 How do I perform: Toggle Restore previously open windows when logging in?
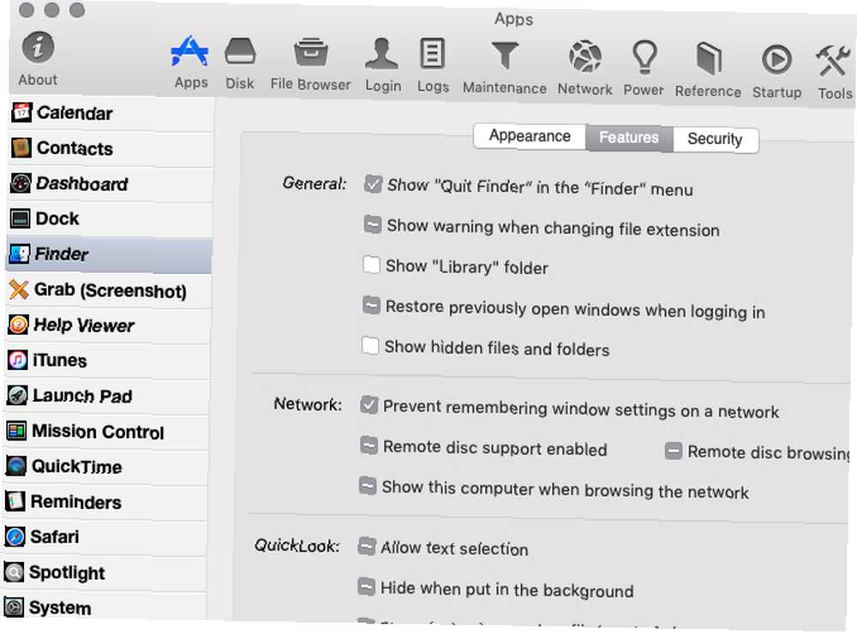click(371, 305)
